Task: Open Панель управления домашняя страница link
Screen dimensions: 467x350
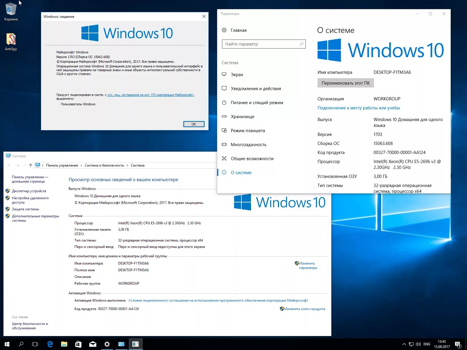Action: (30, 179)
